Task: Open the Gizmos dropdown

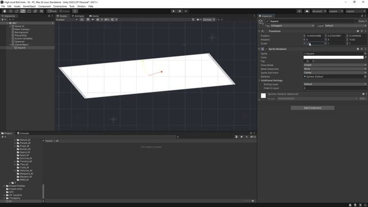Action: pyautogui.click(x=209, y=20)
